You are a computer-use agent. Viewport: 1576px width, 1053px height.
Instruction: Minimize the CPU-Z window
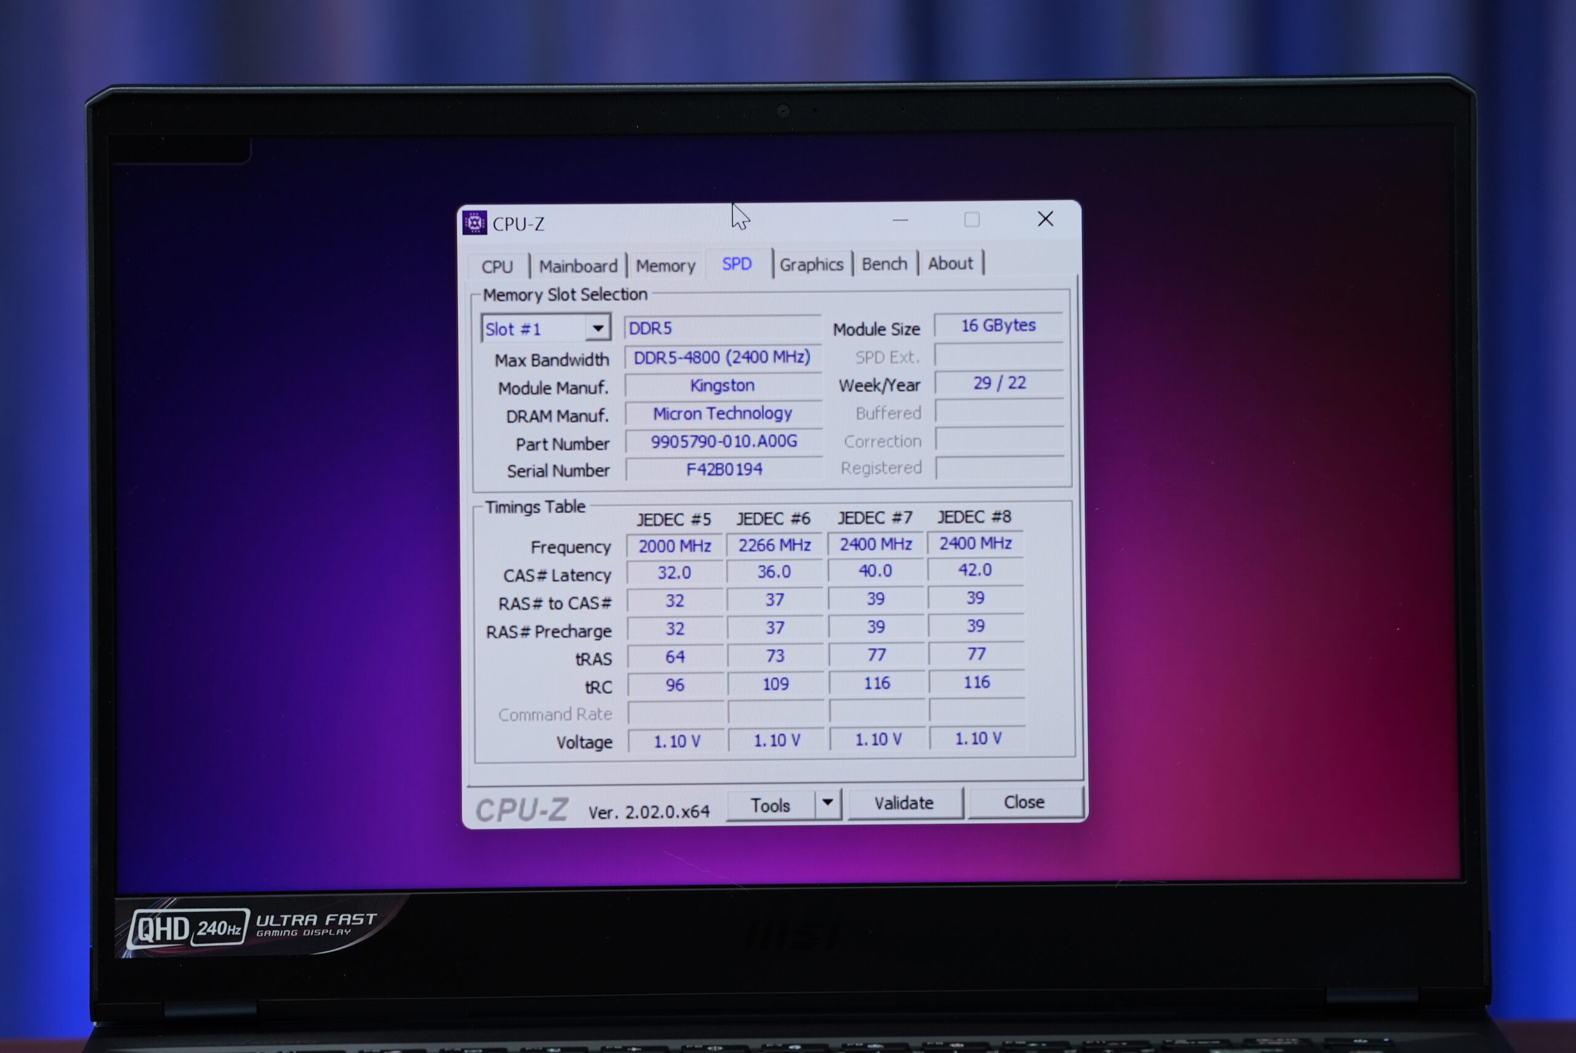click(900, 220)
